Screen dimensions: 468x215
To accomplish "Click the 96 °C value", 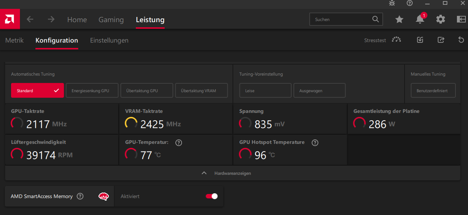I will point(265,155).
